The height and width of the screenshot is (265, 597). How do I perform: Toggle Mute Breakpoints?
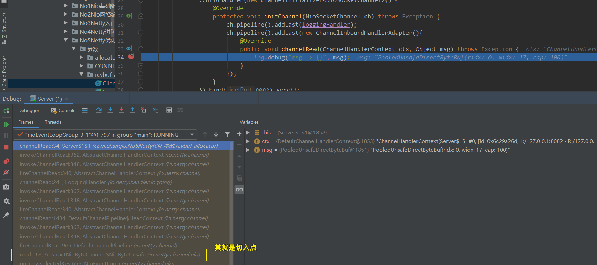(6, 172)
